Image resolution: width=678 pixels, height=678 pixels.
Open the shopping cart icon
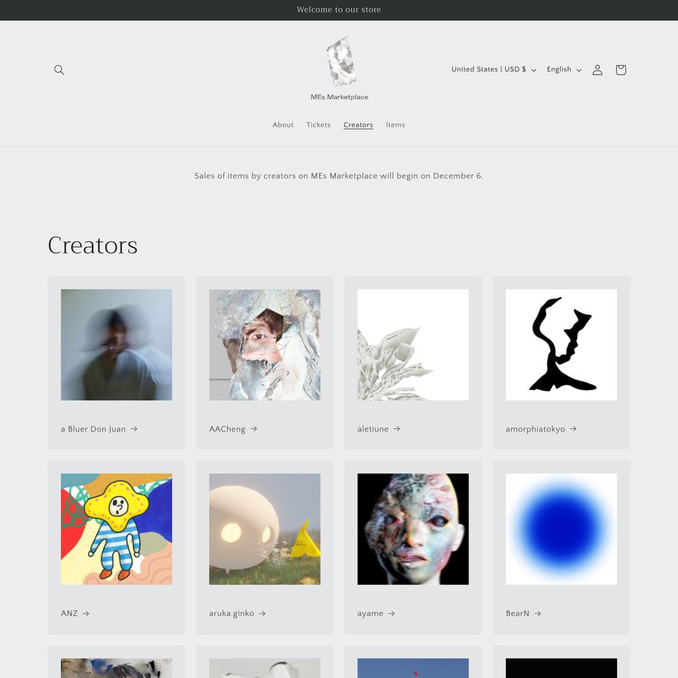620,70
